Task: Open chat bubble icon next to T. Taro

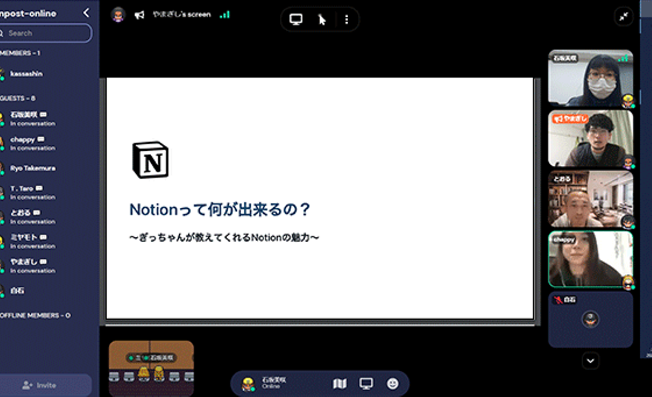Action: tap(39, 188)
